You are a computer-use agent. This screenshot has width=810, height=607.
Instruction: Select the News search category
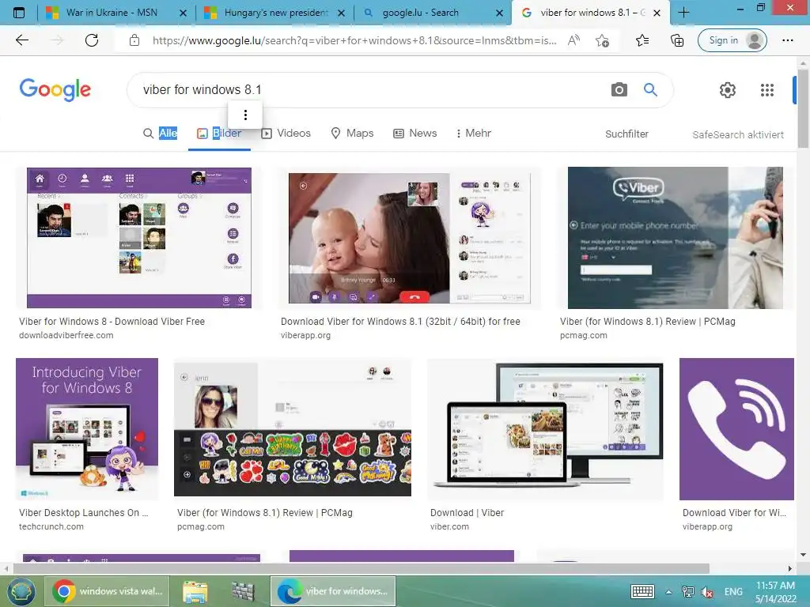[x=414, y=133]
